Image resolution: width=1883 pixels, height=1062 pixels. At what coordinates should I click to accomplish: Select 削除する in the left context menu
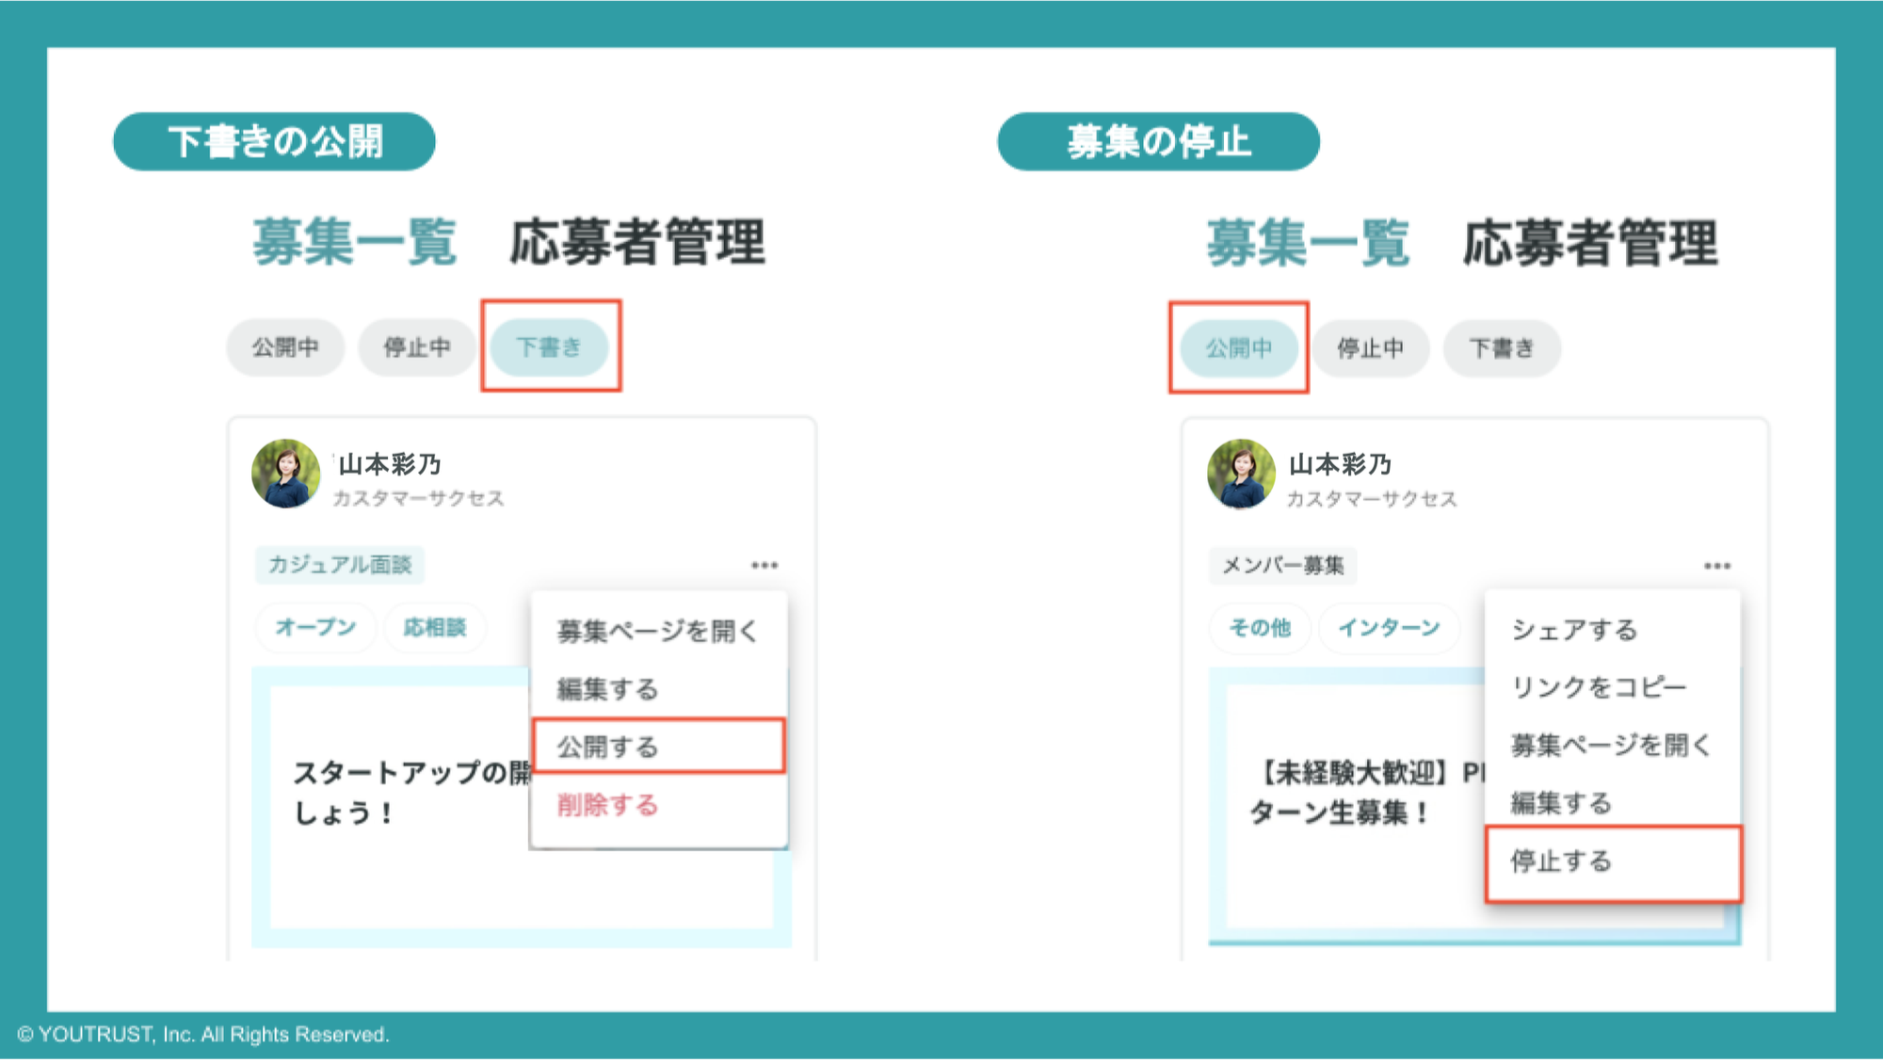pos(606,805)
